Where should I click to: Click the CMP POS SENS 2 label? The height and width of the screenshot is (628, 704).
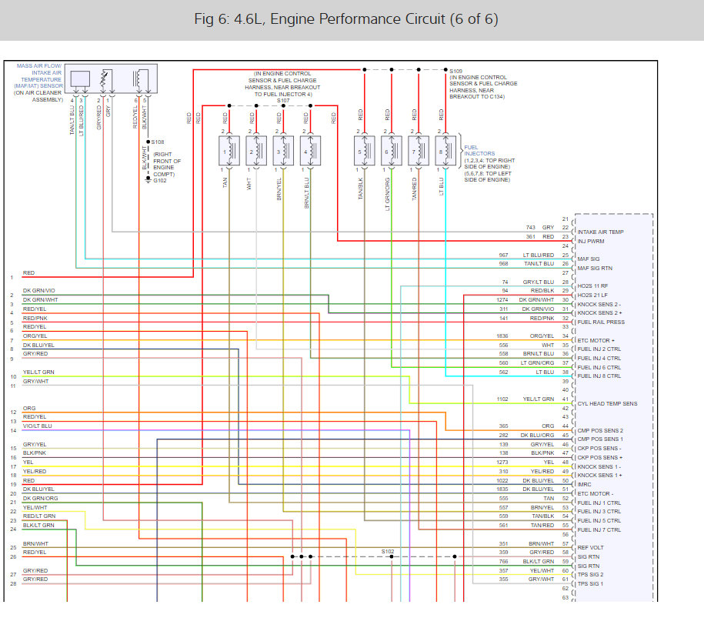[600, 430]
